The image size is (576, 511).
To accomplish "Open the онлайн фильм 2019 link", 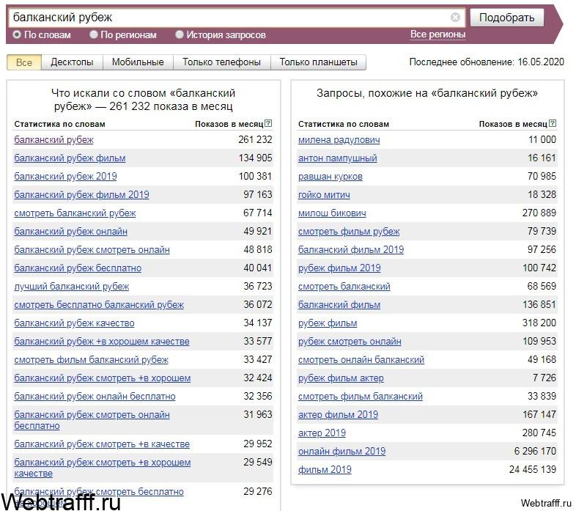I will coord(341,451).
